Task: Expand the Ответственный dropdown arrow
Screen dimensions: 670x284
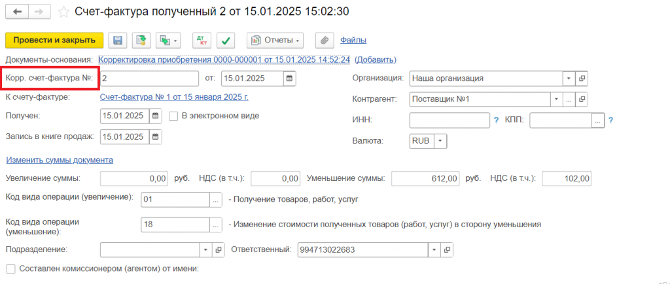Action: pyautogui.click(x=434, y=249)
